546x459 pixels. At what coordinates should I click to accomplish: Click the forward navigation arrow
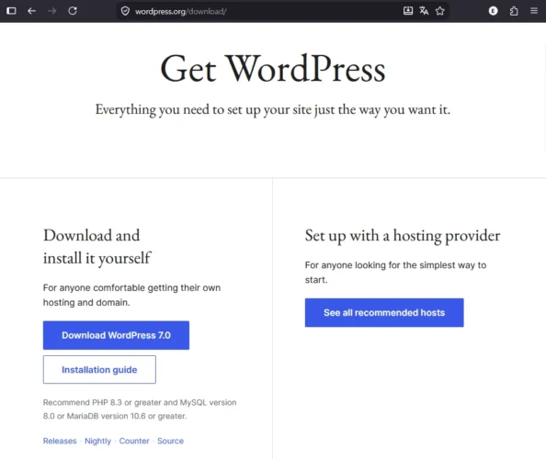51,11
